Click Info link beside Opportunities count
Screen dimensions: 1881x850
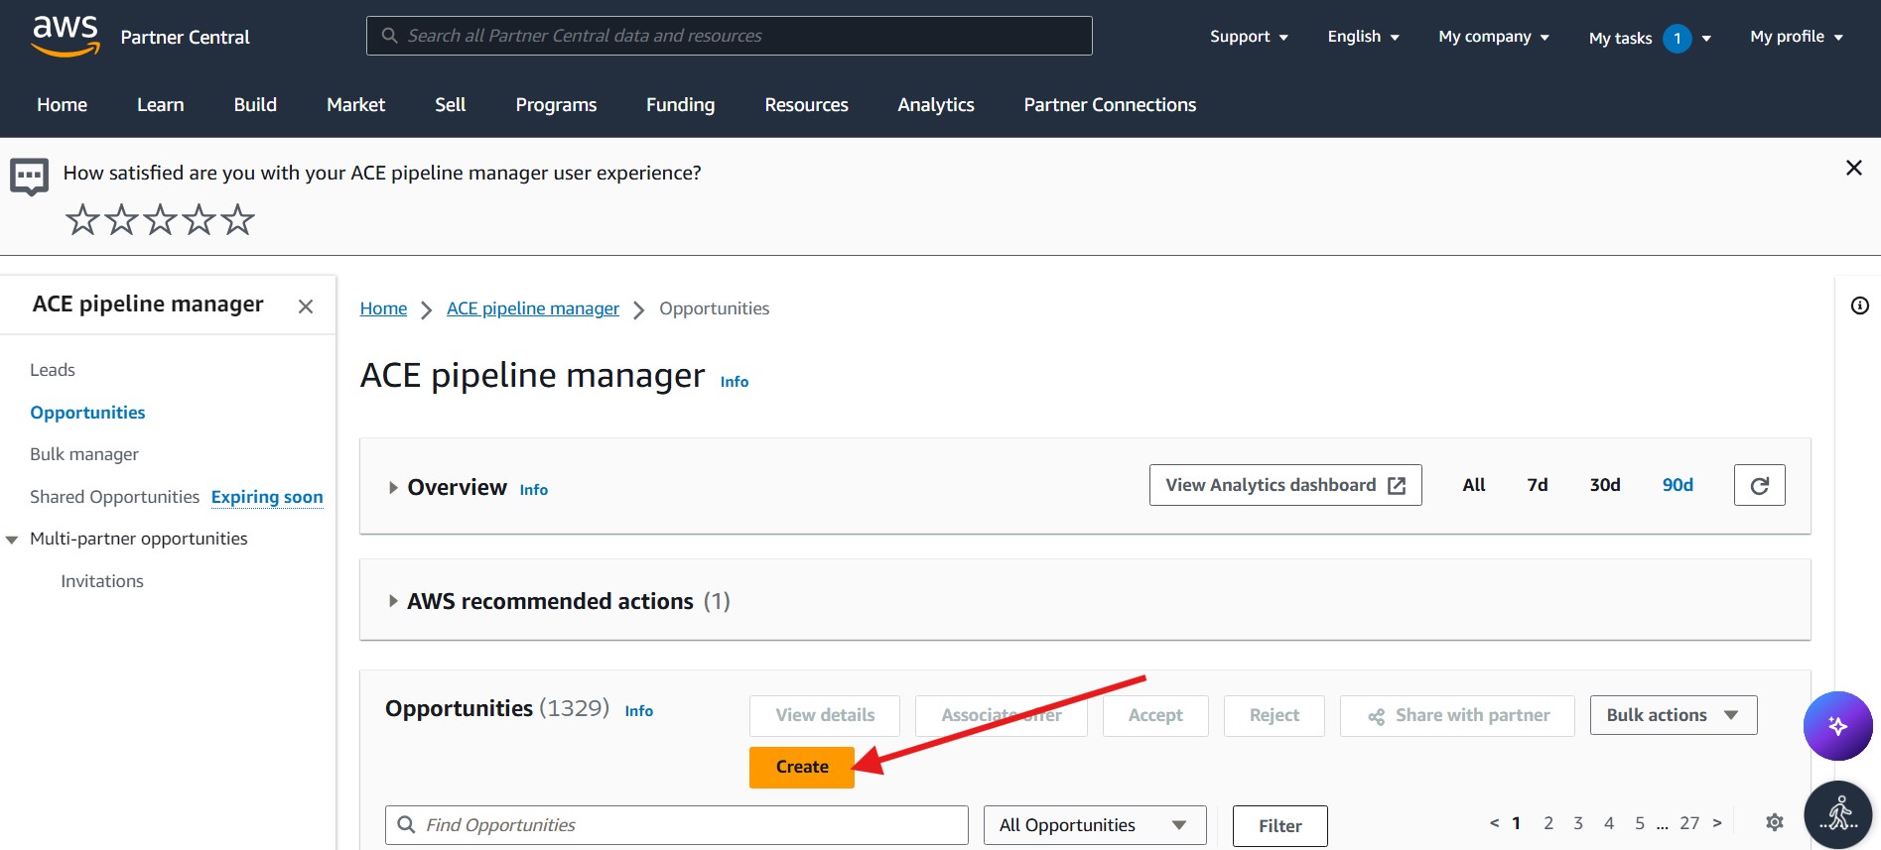[639, 711]
